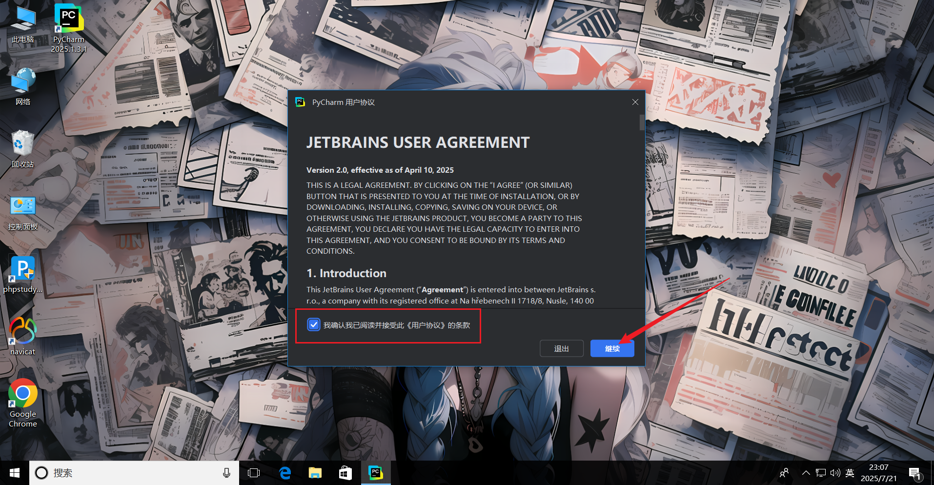Open the clock showing 23:07 2025/7/21

coord(878,473)
